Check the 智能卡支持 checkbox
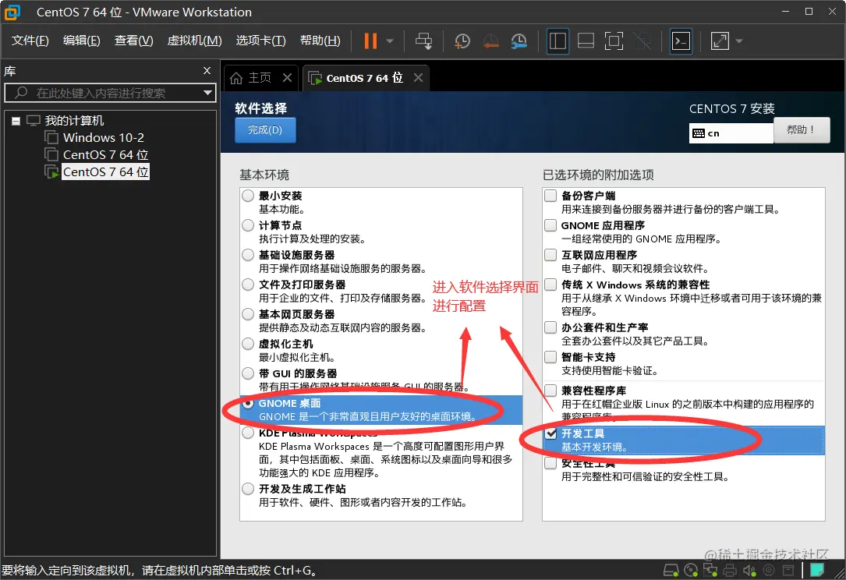 pos(550,357)
